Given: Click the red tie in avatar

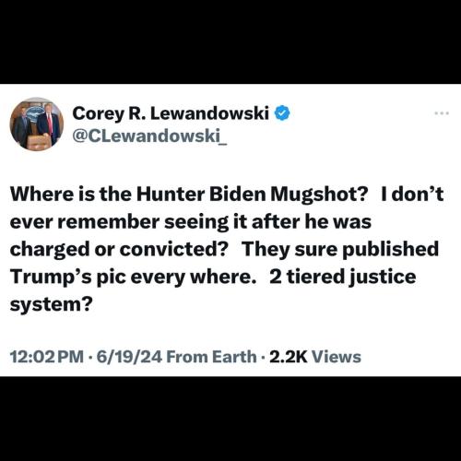Looking at the screenshot, I should coord(51,124).
